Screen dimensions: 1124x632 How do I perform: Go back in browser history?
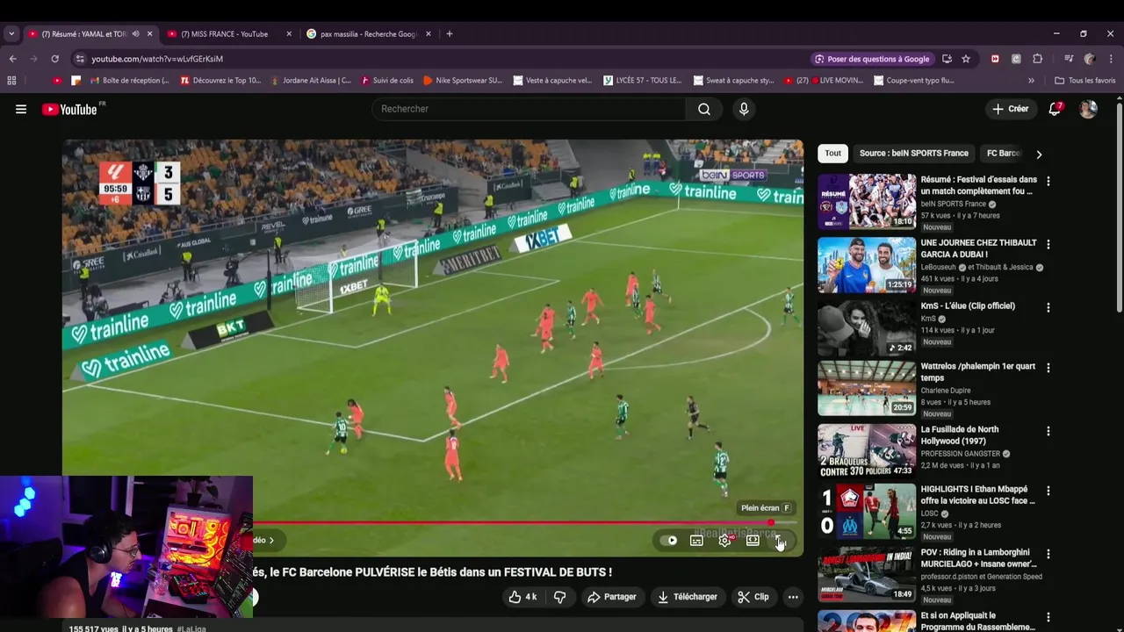tap(12, 59)
